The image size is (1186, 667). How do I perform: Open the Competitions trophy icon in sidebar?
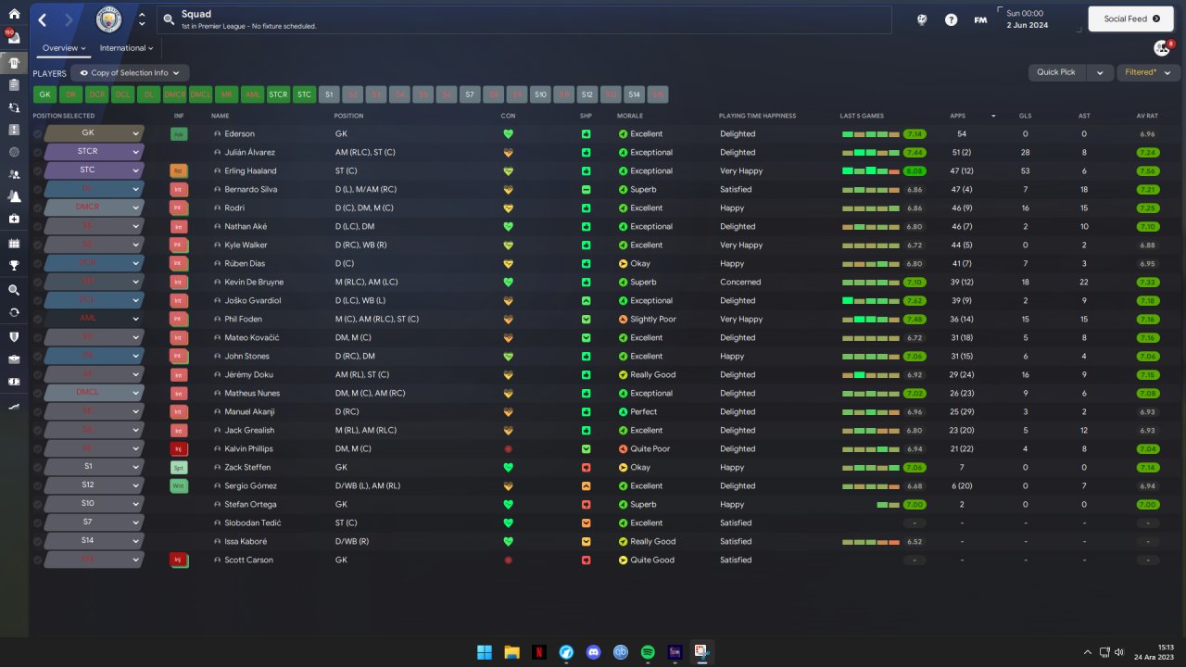(14, 265)
